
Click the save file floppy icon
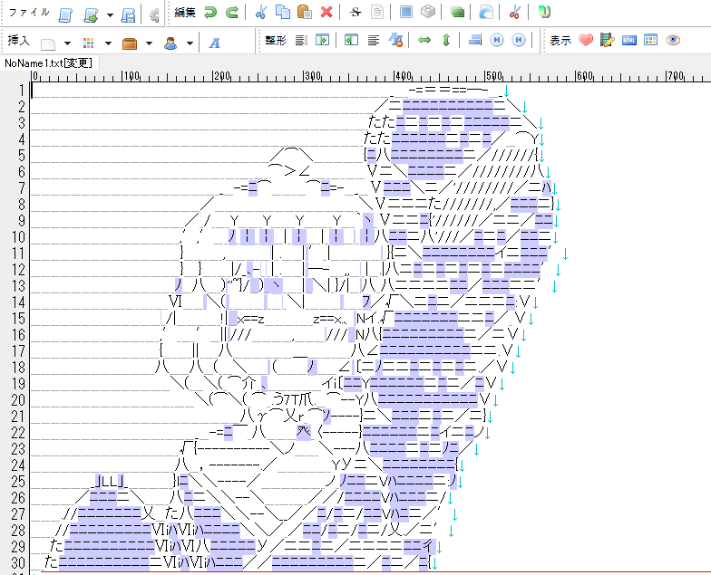(x=129, y=14)
